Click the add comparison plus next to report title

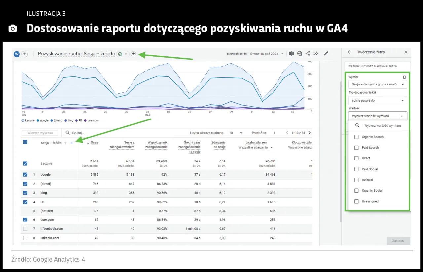point(133,53)
